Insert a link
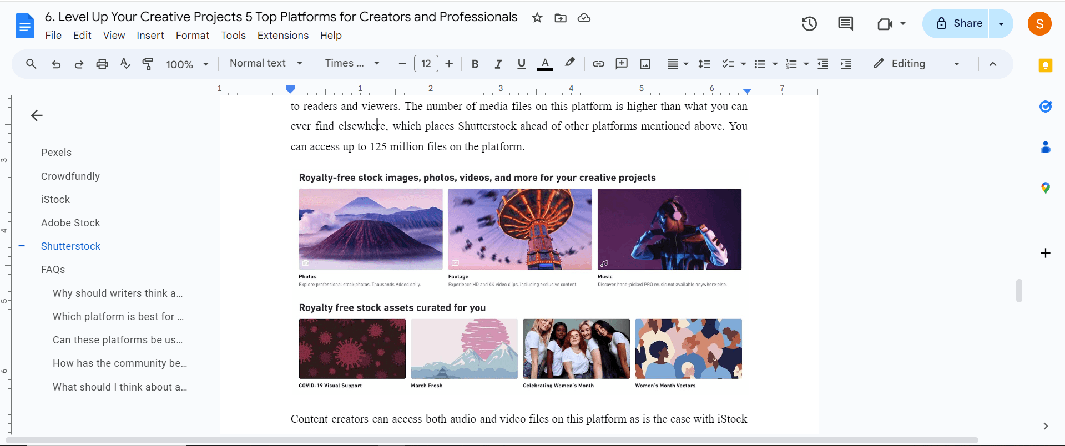The width and height of the screenshot is (1065, 446). click(598, 64)
